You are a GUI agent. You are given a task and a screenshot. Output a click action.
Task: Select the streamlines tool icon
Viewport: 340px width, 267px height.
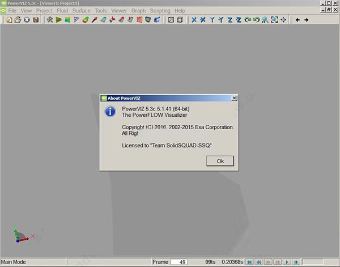click(x=76, y=20)
